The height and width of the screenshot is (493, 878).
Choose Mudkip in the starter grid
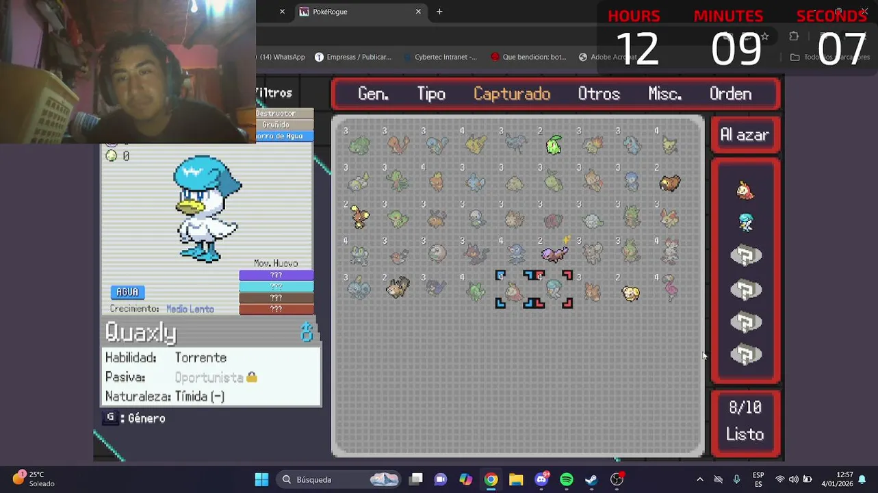476,181
